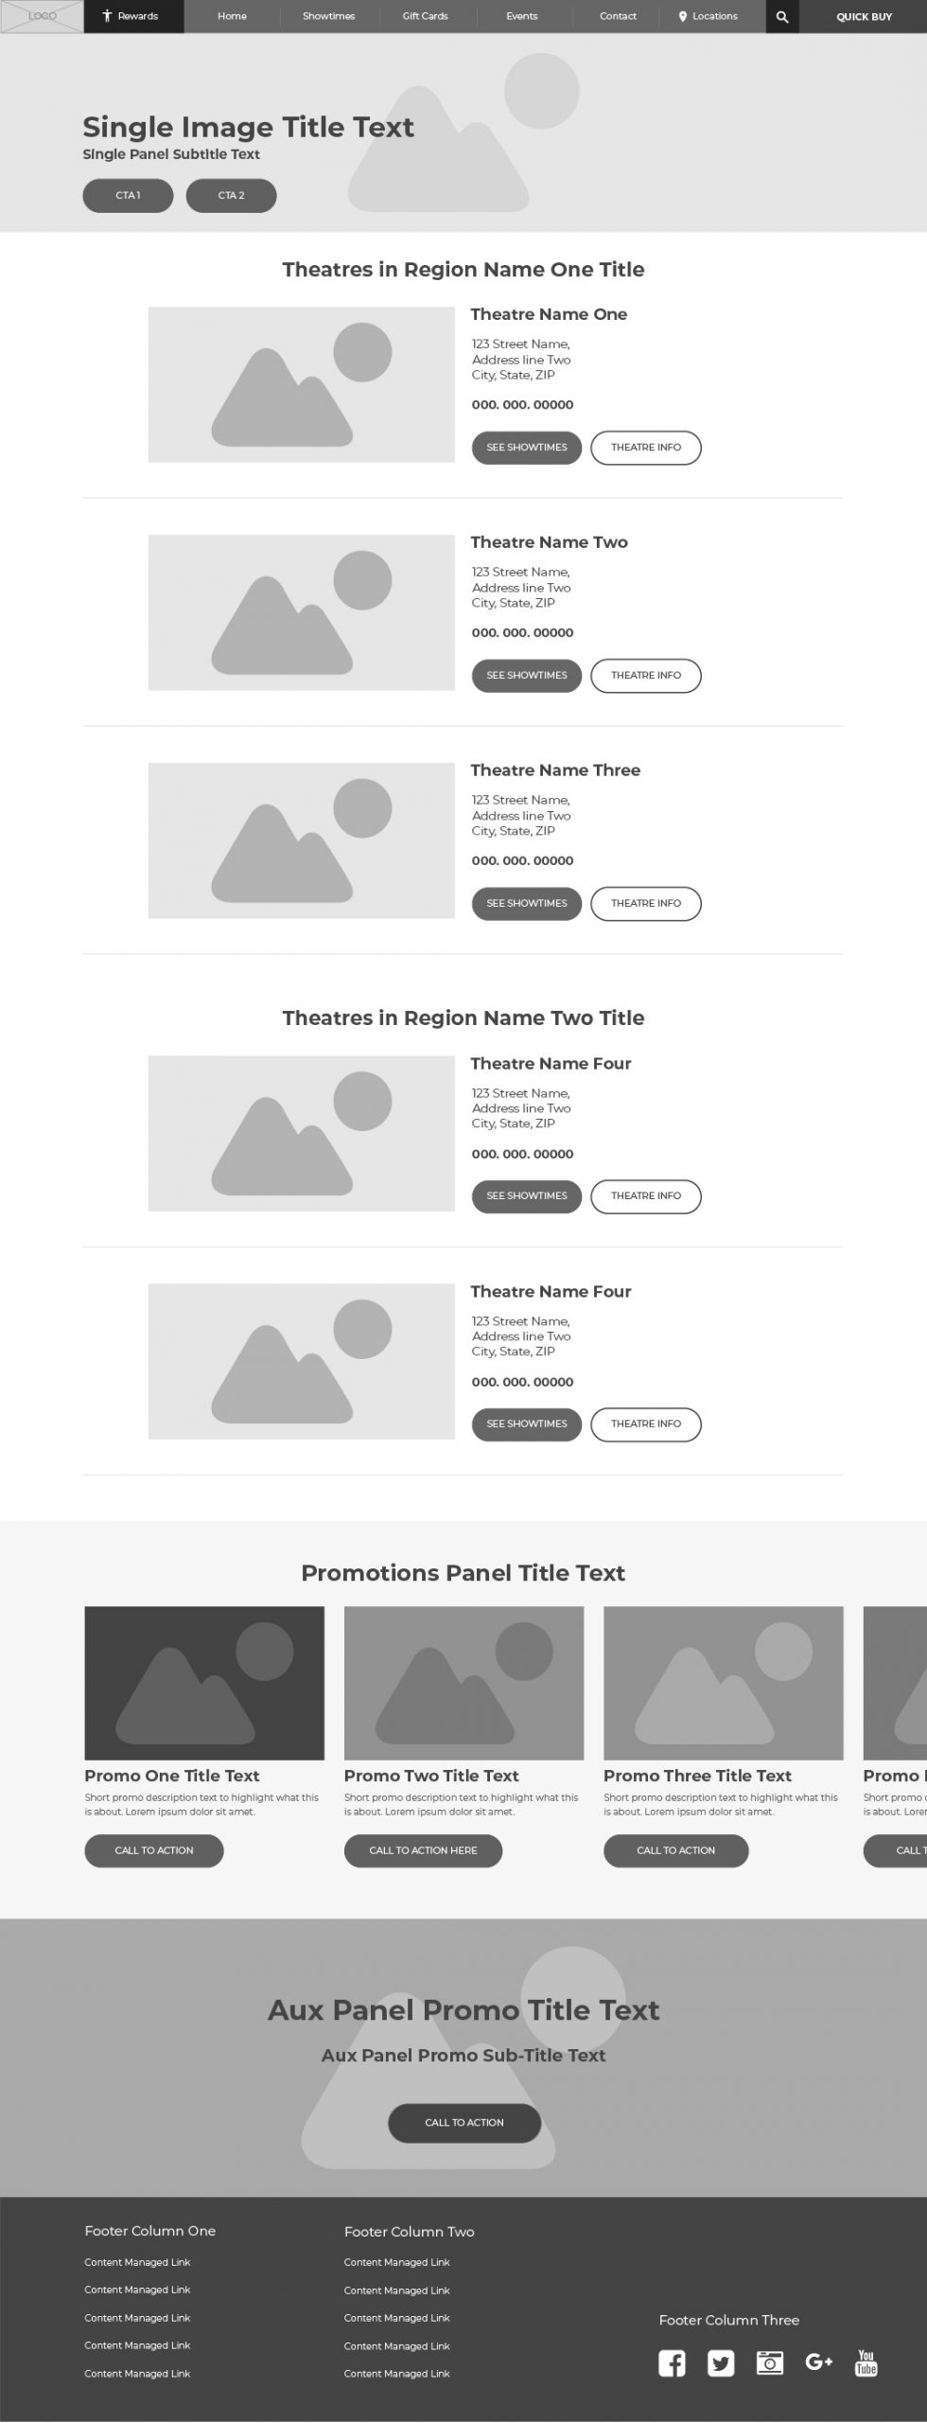This screenshot has width=927, height=2423.
Task: Open Promo One image thumbnail
Action: coord(204,1683)
